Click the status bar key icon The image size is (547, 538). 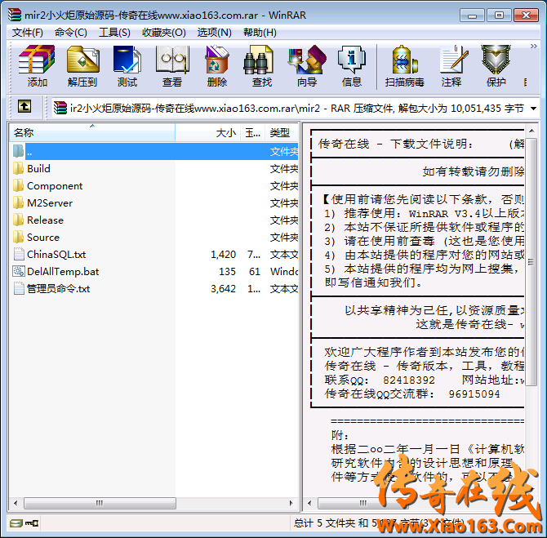pos(32,522)
